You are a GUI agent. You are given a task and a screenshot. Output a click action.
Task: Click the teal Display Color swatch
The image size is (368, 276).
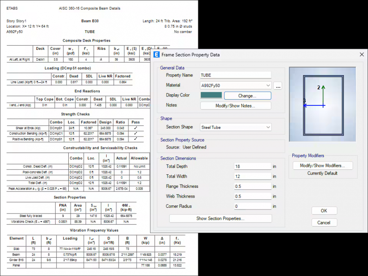(x=211, y=95)
